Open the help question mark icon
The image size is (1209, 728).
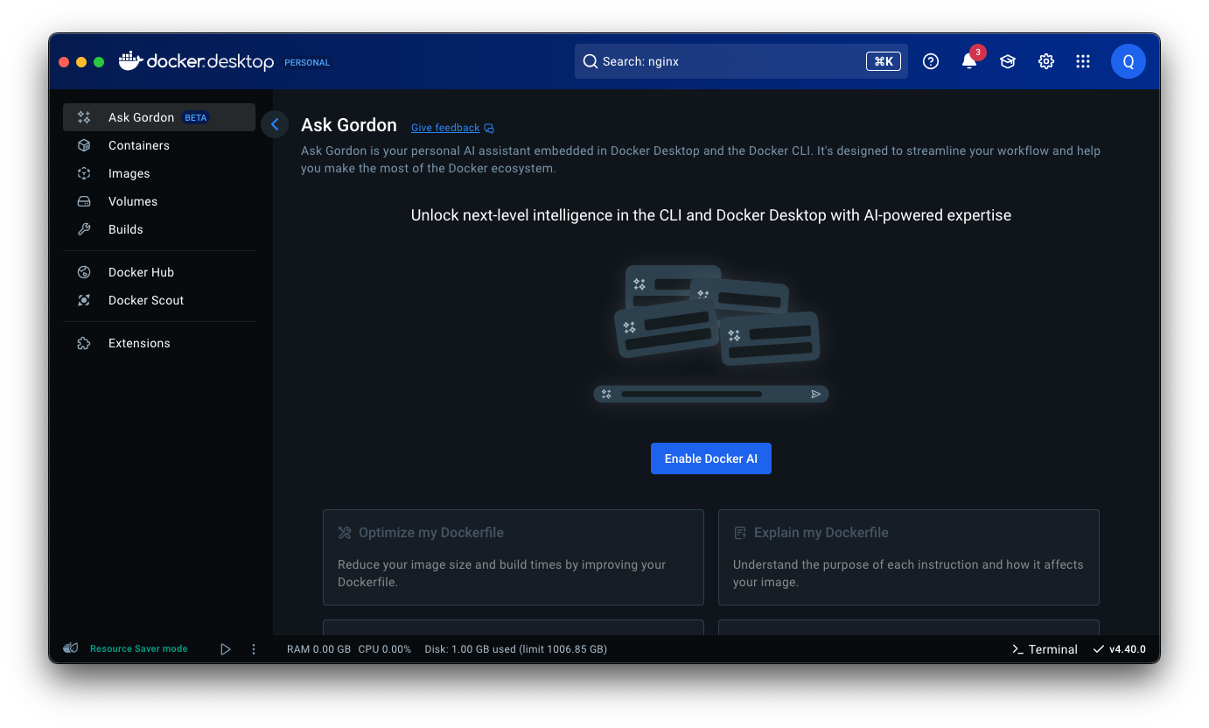pyautogui.click(x=931, y=61)
